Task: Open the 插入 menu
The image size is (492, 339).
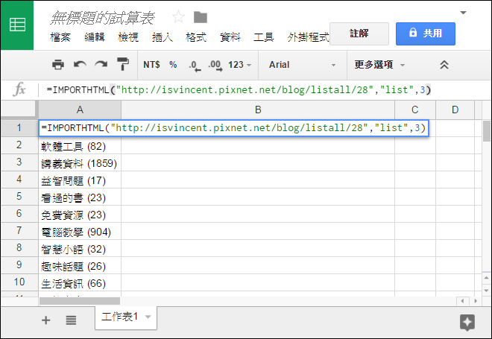Action: pos(162,37)
